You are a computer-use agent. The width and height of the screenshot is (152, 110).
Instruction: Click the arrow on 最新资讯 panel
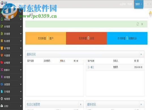tap(141, 104)
